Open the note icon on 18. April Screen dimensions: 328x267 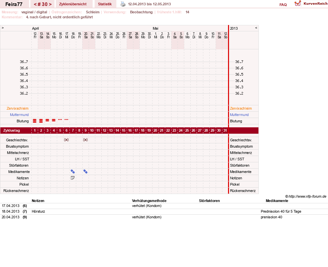tap(73, 178)
